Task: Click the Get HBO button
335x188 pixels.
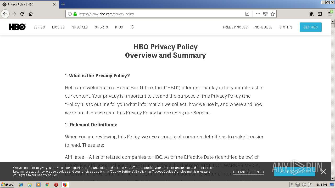Action: tap(310, 27)
